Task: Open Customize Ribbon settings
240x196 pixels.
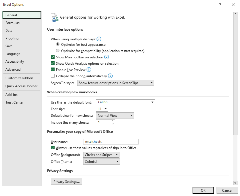Action: click(22, 78)
